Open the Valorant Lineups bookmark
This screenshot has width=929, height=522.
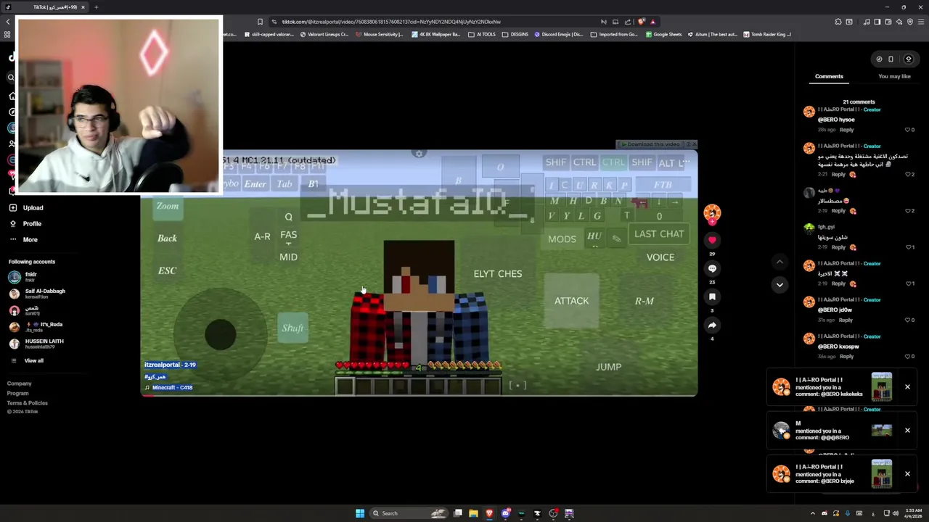pos(324,34)
